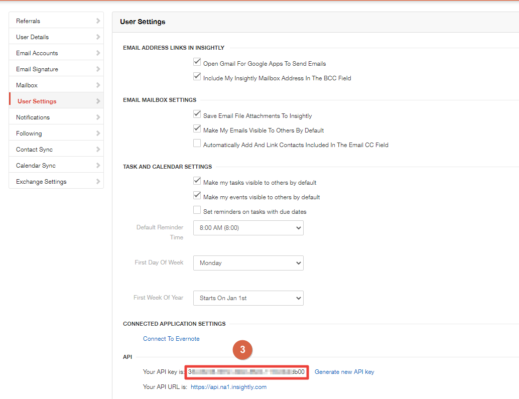
Task: Click the chevron beside Email Signature
Action: [x=98, y=69]
